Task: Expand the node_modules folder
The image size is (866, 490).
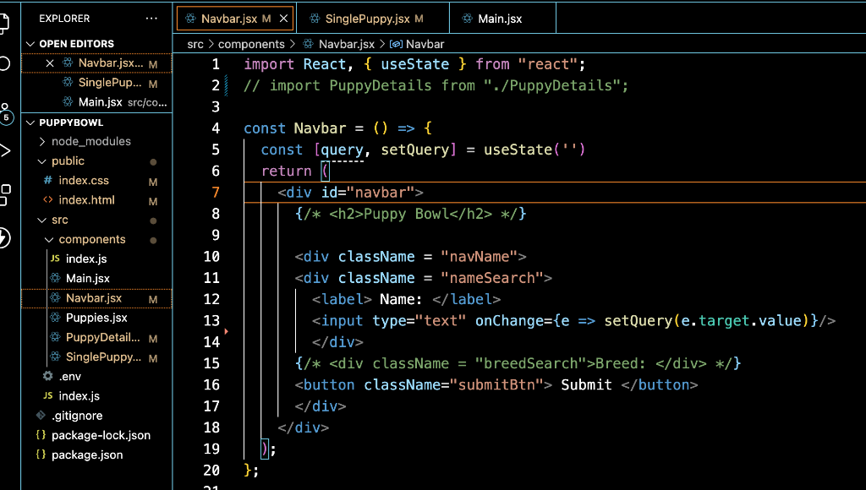Action: 42,141
